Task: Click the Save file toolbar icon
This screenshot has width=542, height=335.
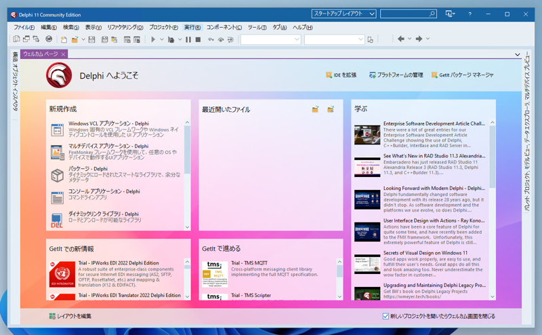Action: [x=91, y=39]
